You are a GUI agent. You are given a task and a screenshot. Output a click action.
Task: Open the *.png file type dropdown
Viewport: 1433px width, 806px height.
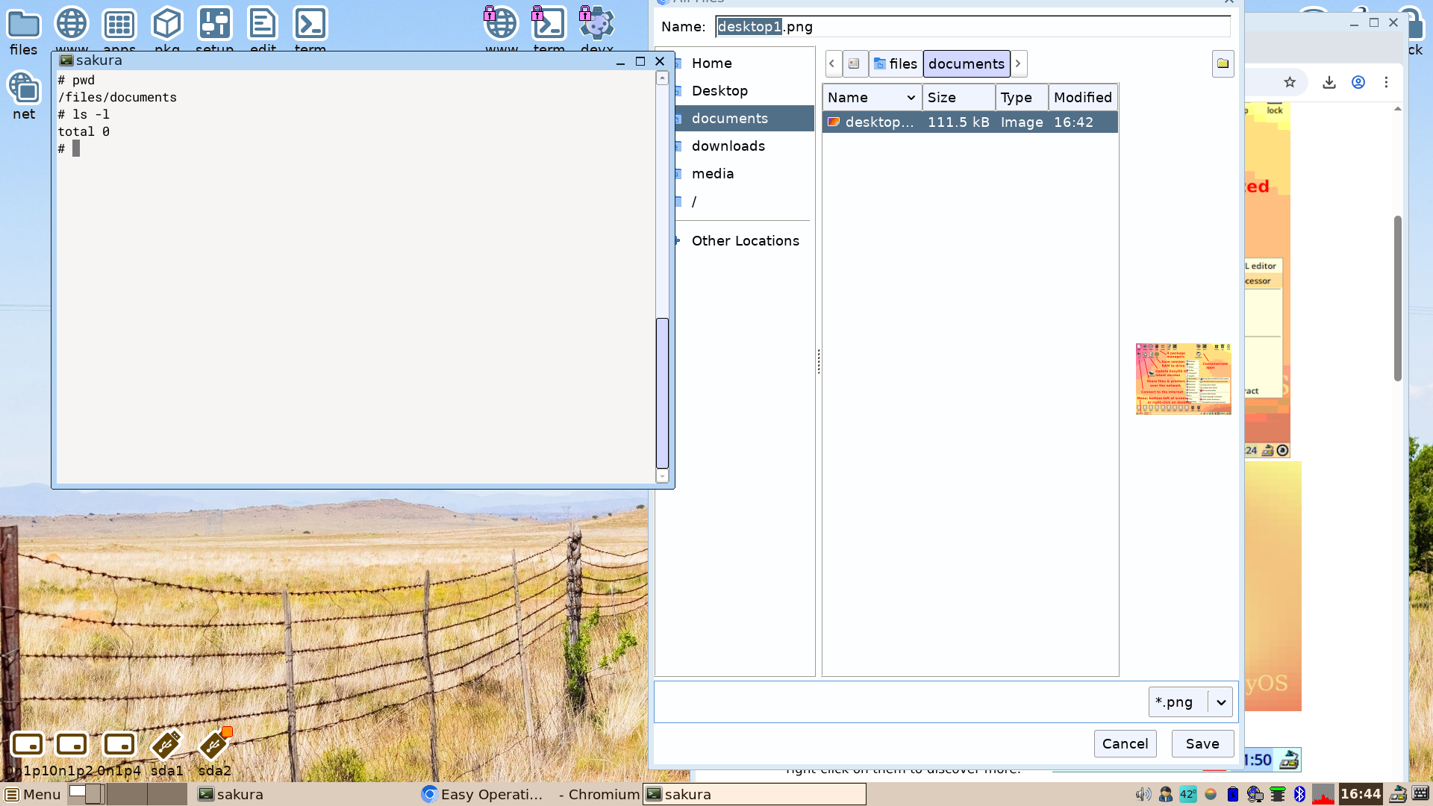point(1190,702)
